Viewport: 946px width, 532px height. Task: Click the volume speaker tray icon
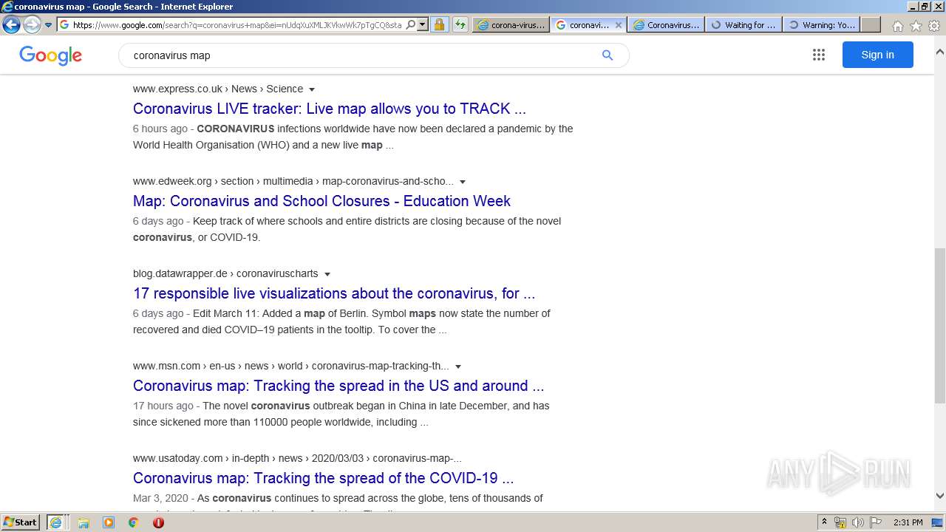(857, 522)
